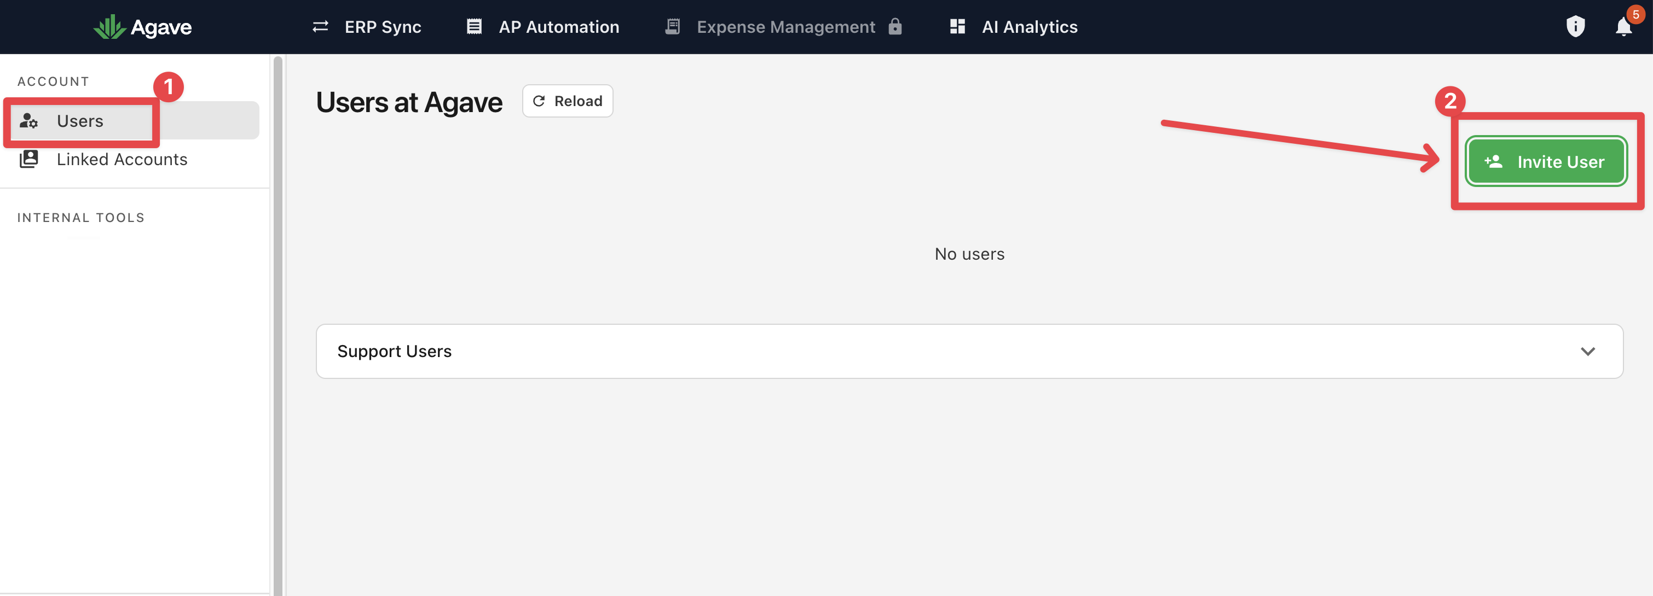Open the AI Analytics tab
Screen dimensions: 1653x596
coord(1013,27)
